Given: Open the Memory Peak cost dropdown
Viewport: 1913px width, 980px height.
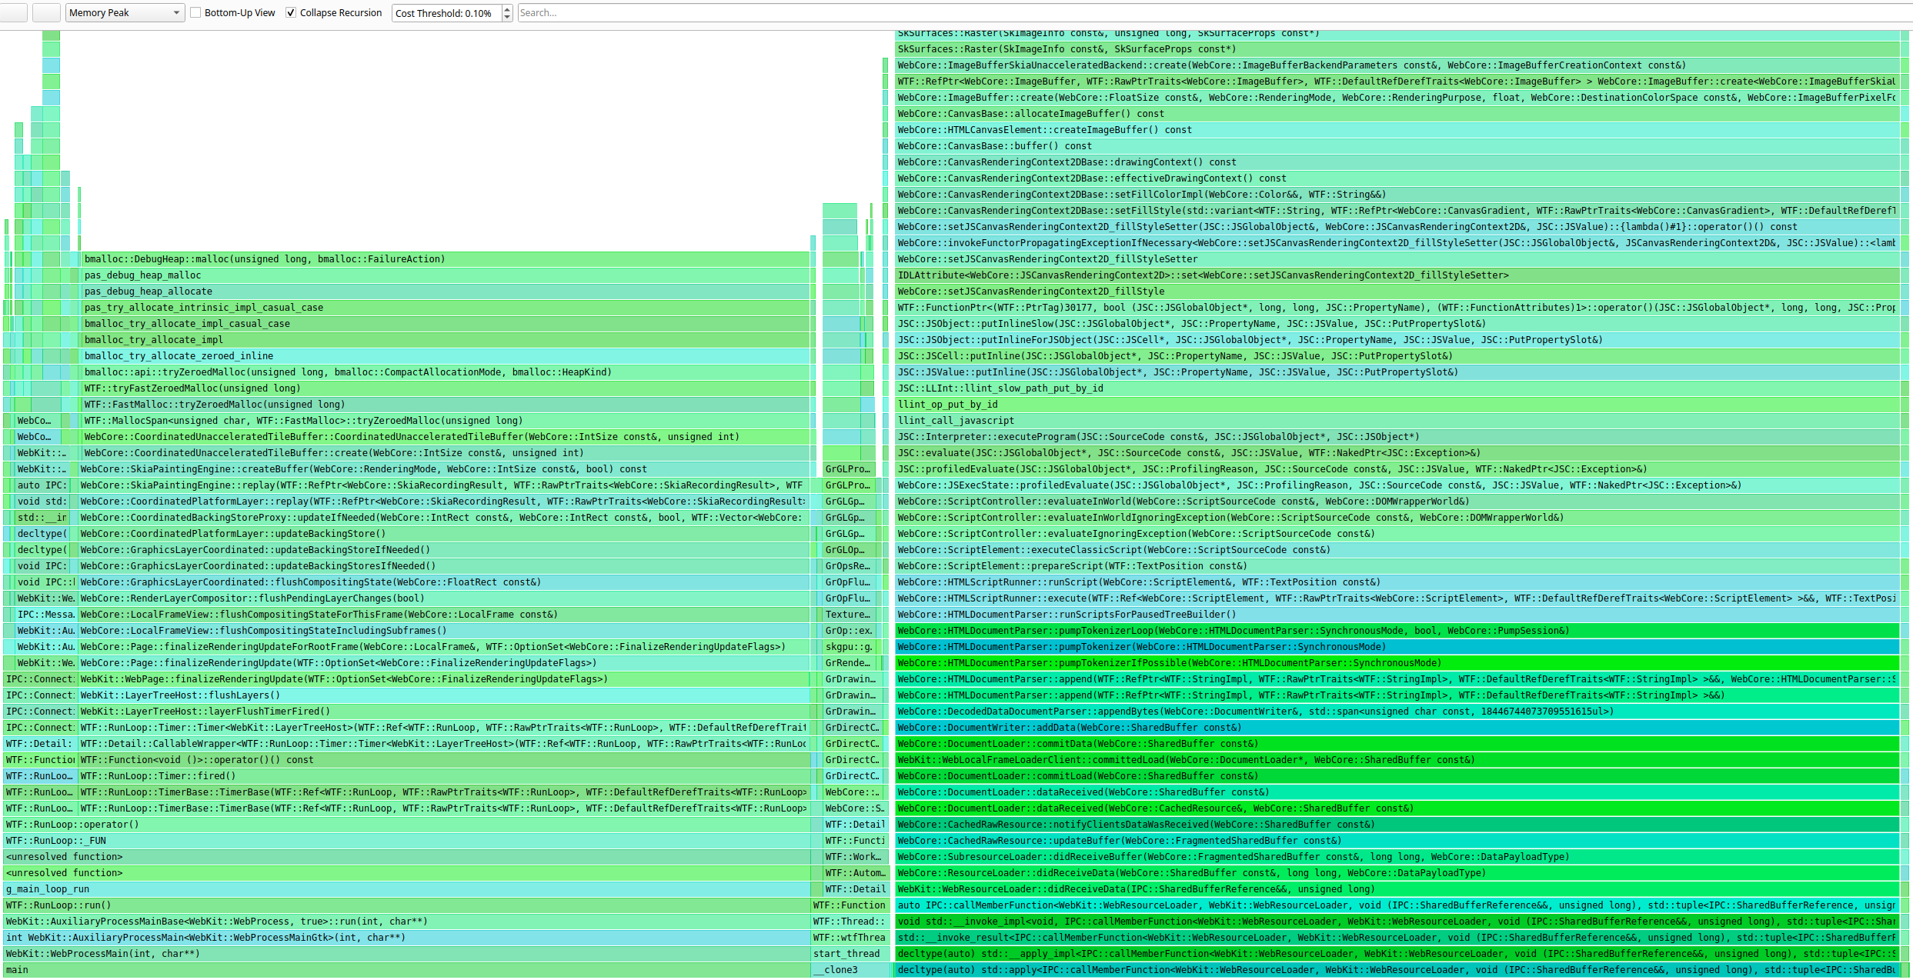Looking at the screenshot, I should click(125, 12).
